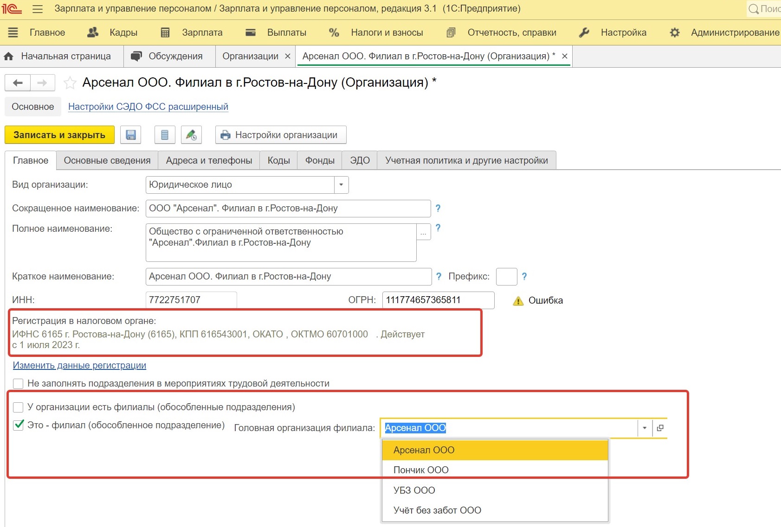Image resolution: width=781 pixels, height=527 pixels.
Task: Switch to the Организации tab
Action: tap(250, 56)
